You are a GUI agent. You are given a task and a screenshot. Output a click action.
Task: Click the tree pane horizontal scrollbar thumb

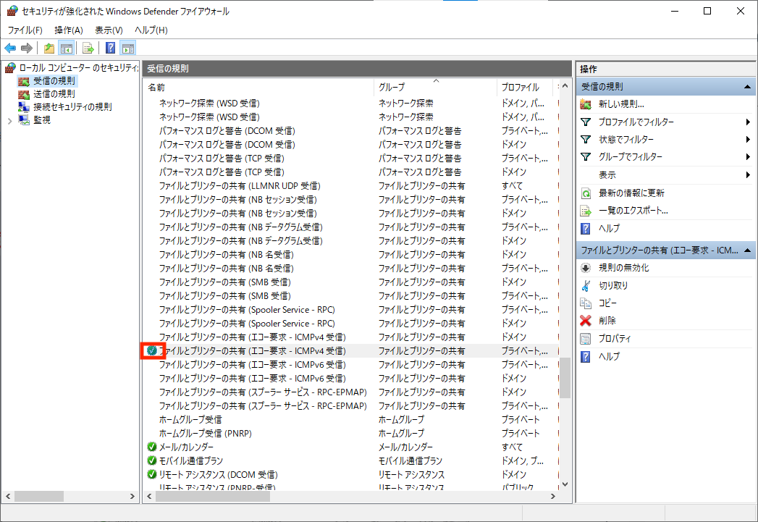click(x=39, y=497)
